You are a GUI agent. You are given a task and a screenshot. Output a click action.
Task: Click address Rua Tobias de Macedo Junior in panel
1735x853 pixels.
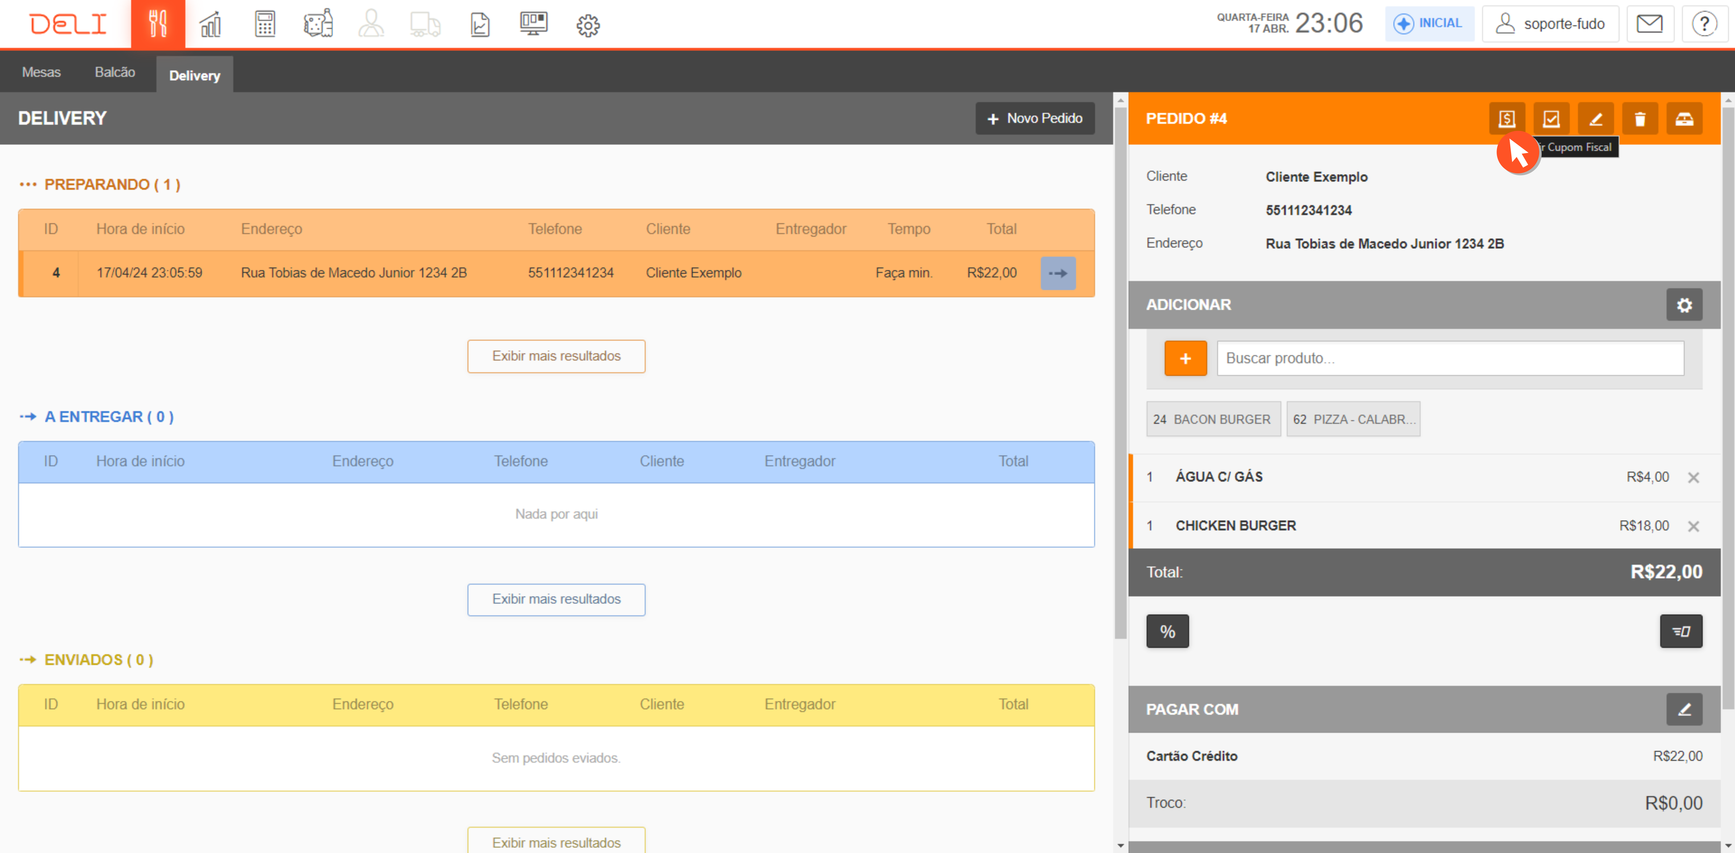point(1384,244)
